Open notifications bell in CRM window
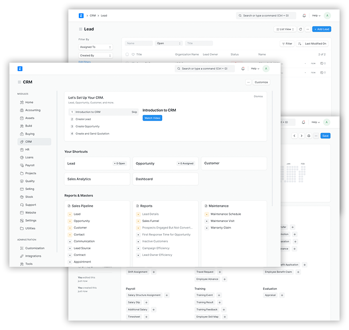The height and width of the screenshot is (330, 349). coord(243,69)
